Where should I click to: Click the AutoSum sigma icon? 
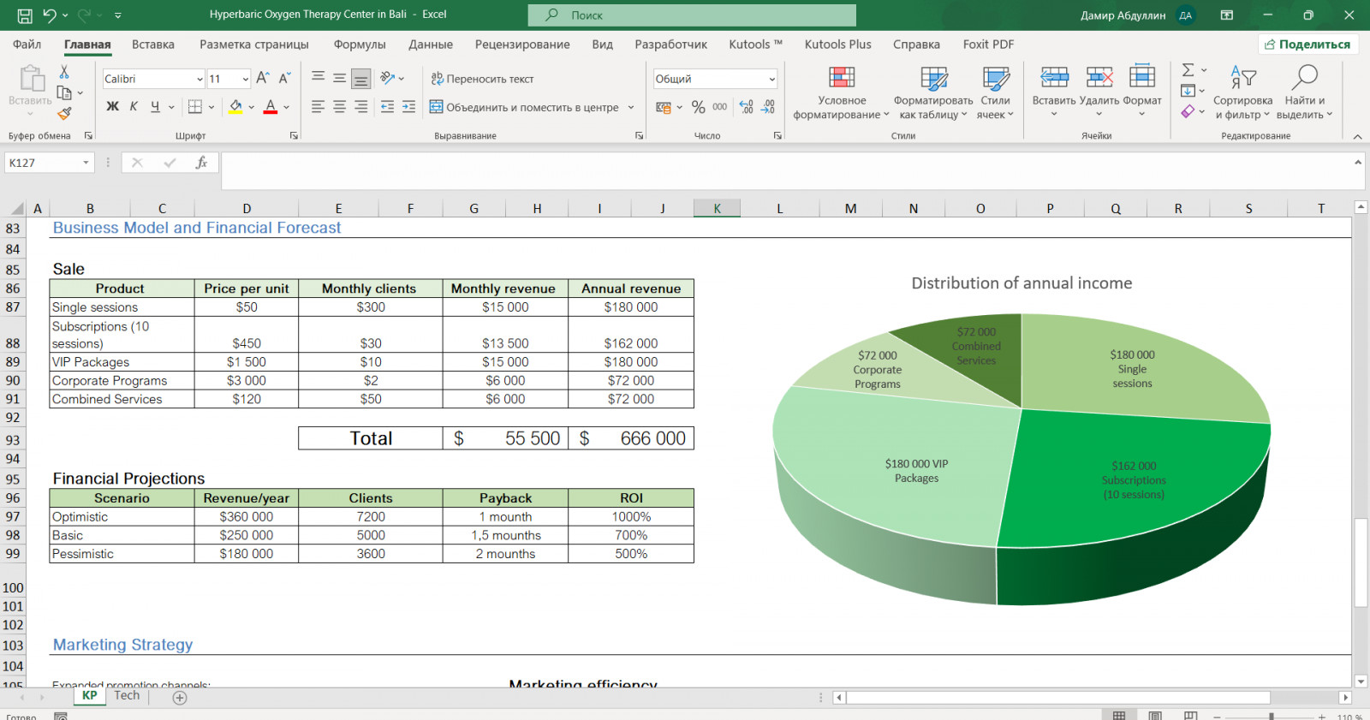click(1188, 70)
